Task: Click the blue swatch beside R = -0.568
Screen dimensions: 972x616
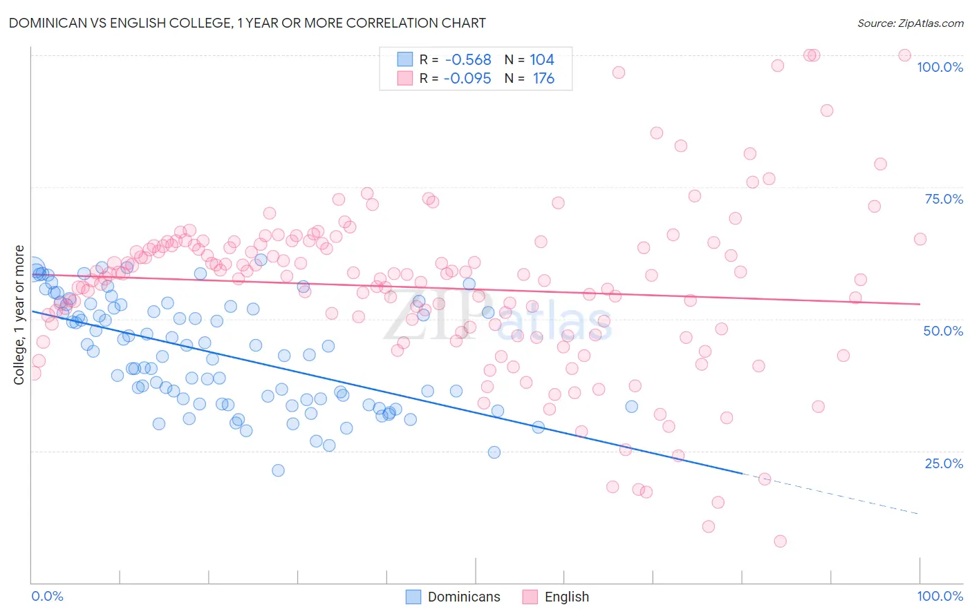Action: [x=404, y=59]
